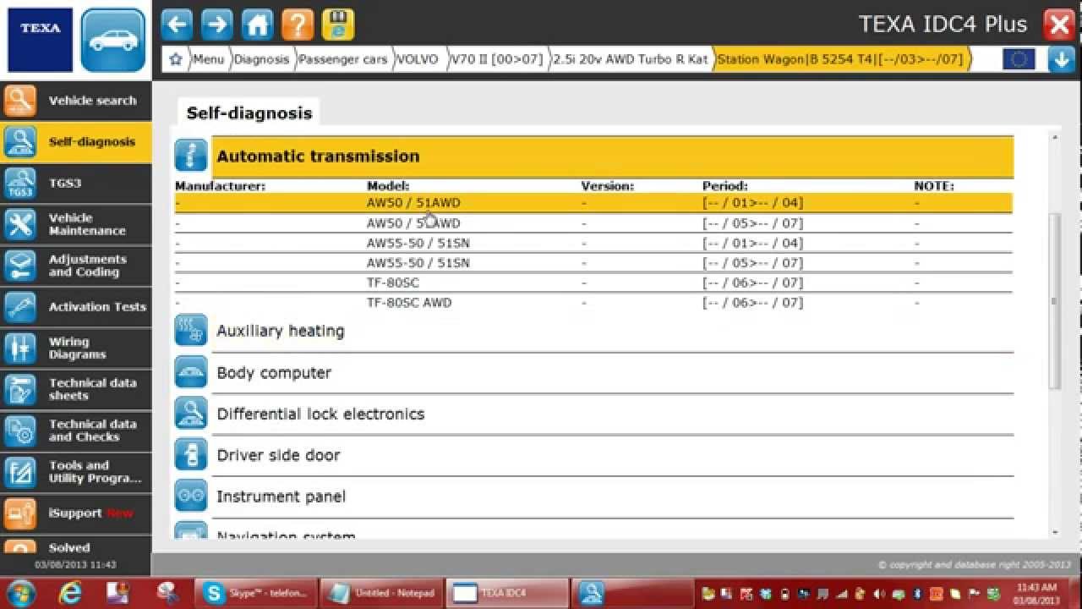Click the Home toolbar icon
The width and height of the screenshot is (1082, 609).
coord(257,24)
